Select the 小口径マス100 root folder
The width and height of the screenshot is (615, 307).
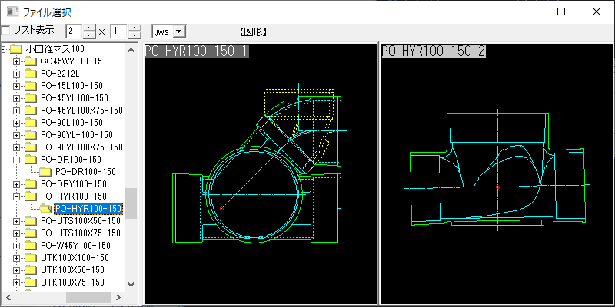55,50
